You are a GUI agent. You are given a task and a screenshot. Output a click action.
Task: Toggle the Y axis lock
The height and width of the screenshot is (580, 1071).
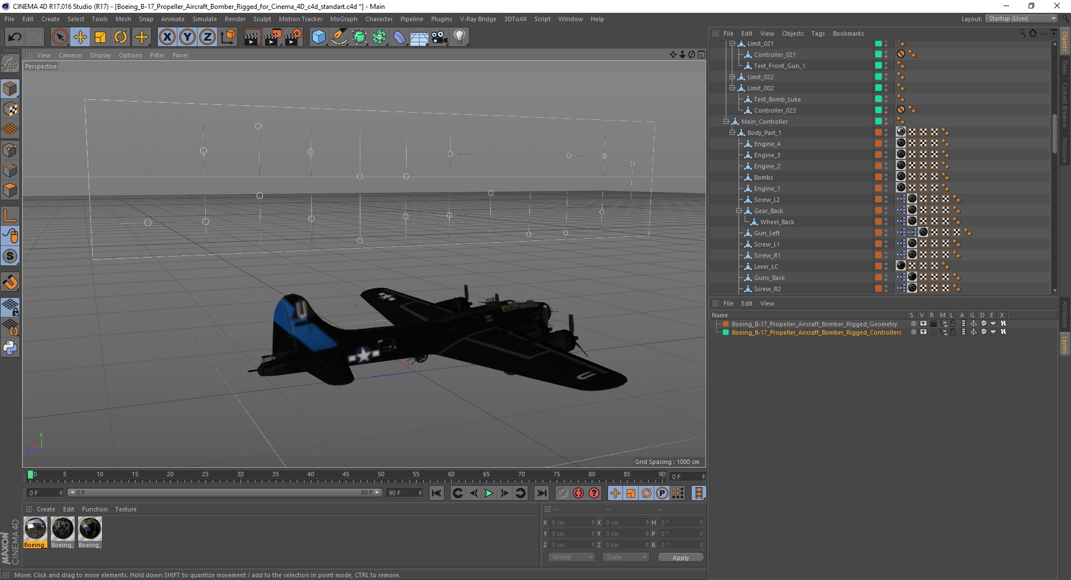tap(187, 37)
